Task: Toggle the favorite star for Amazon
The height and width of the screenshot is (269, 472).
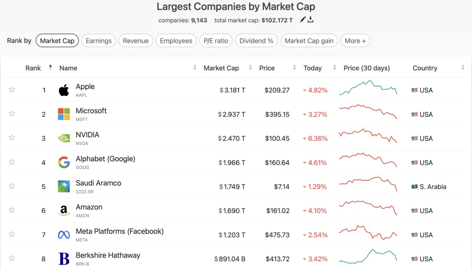Action: click(12, 210)
